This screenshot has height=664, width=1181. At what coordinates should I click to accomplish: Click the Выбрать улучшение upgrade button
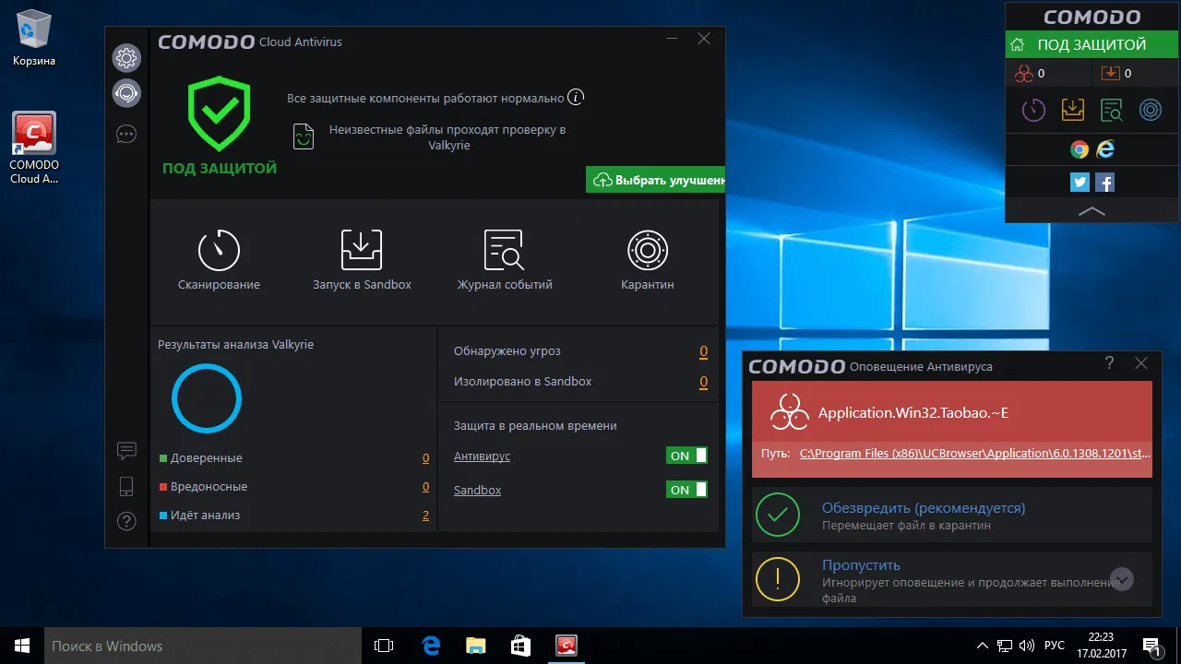click(656, 180)
